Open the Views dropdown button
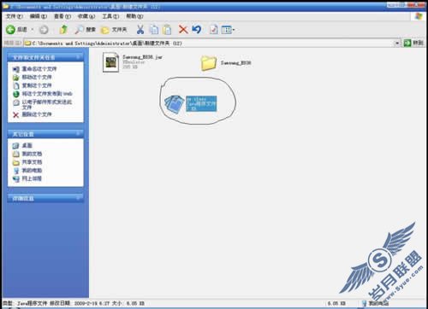This screenshot has width=428, height=309. click(x=228, y=30)
